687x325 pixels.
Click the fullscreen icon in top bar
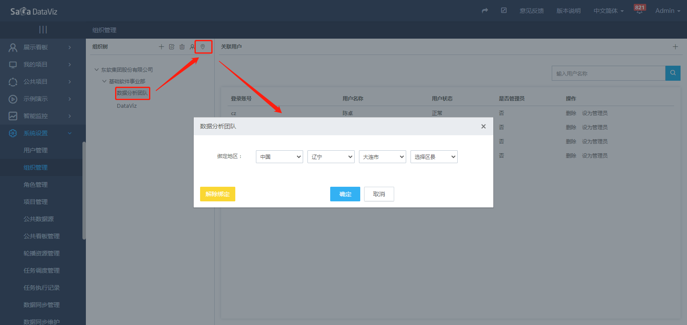pyautogui.click(x=504, y=11)
